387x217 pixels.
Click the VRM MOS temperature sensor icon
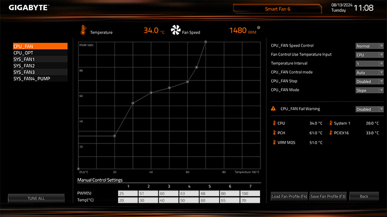[x=274, y=142]
